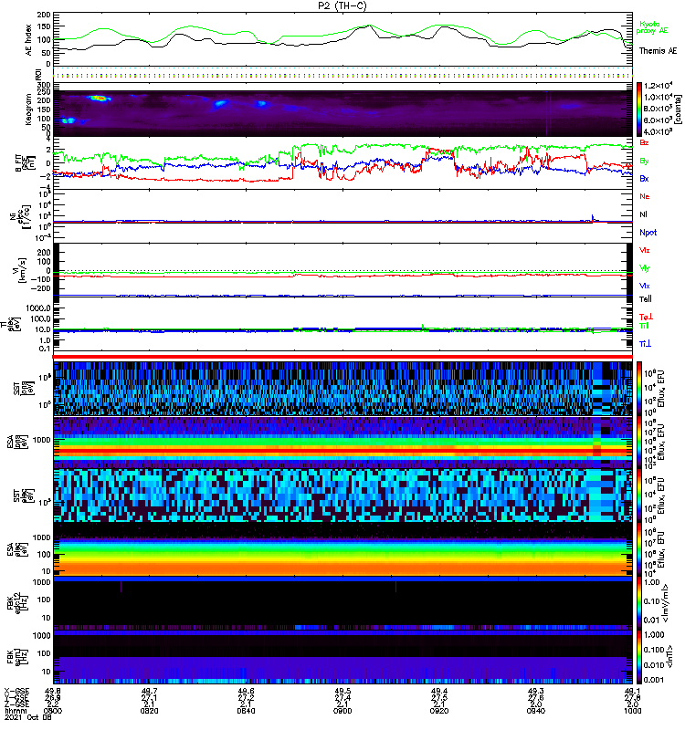
Task: Click the "-200" tick on Vi axis
Action: tap(42, 288)
